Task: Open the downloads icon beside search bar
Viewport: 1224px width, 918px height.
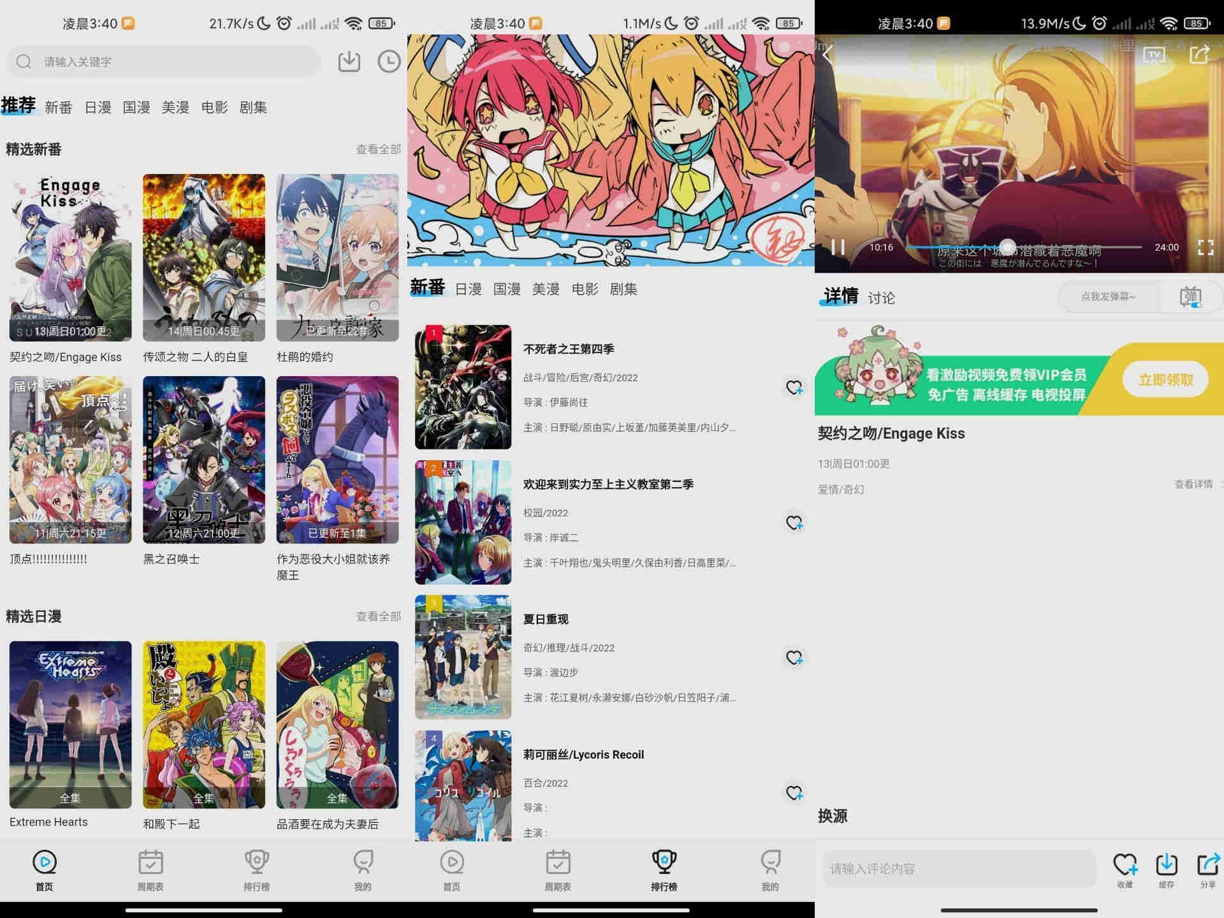Action: [x=349, y=61]
